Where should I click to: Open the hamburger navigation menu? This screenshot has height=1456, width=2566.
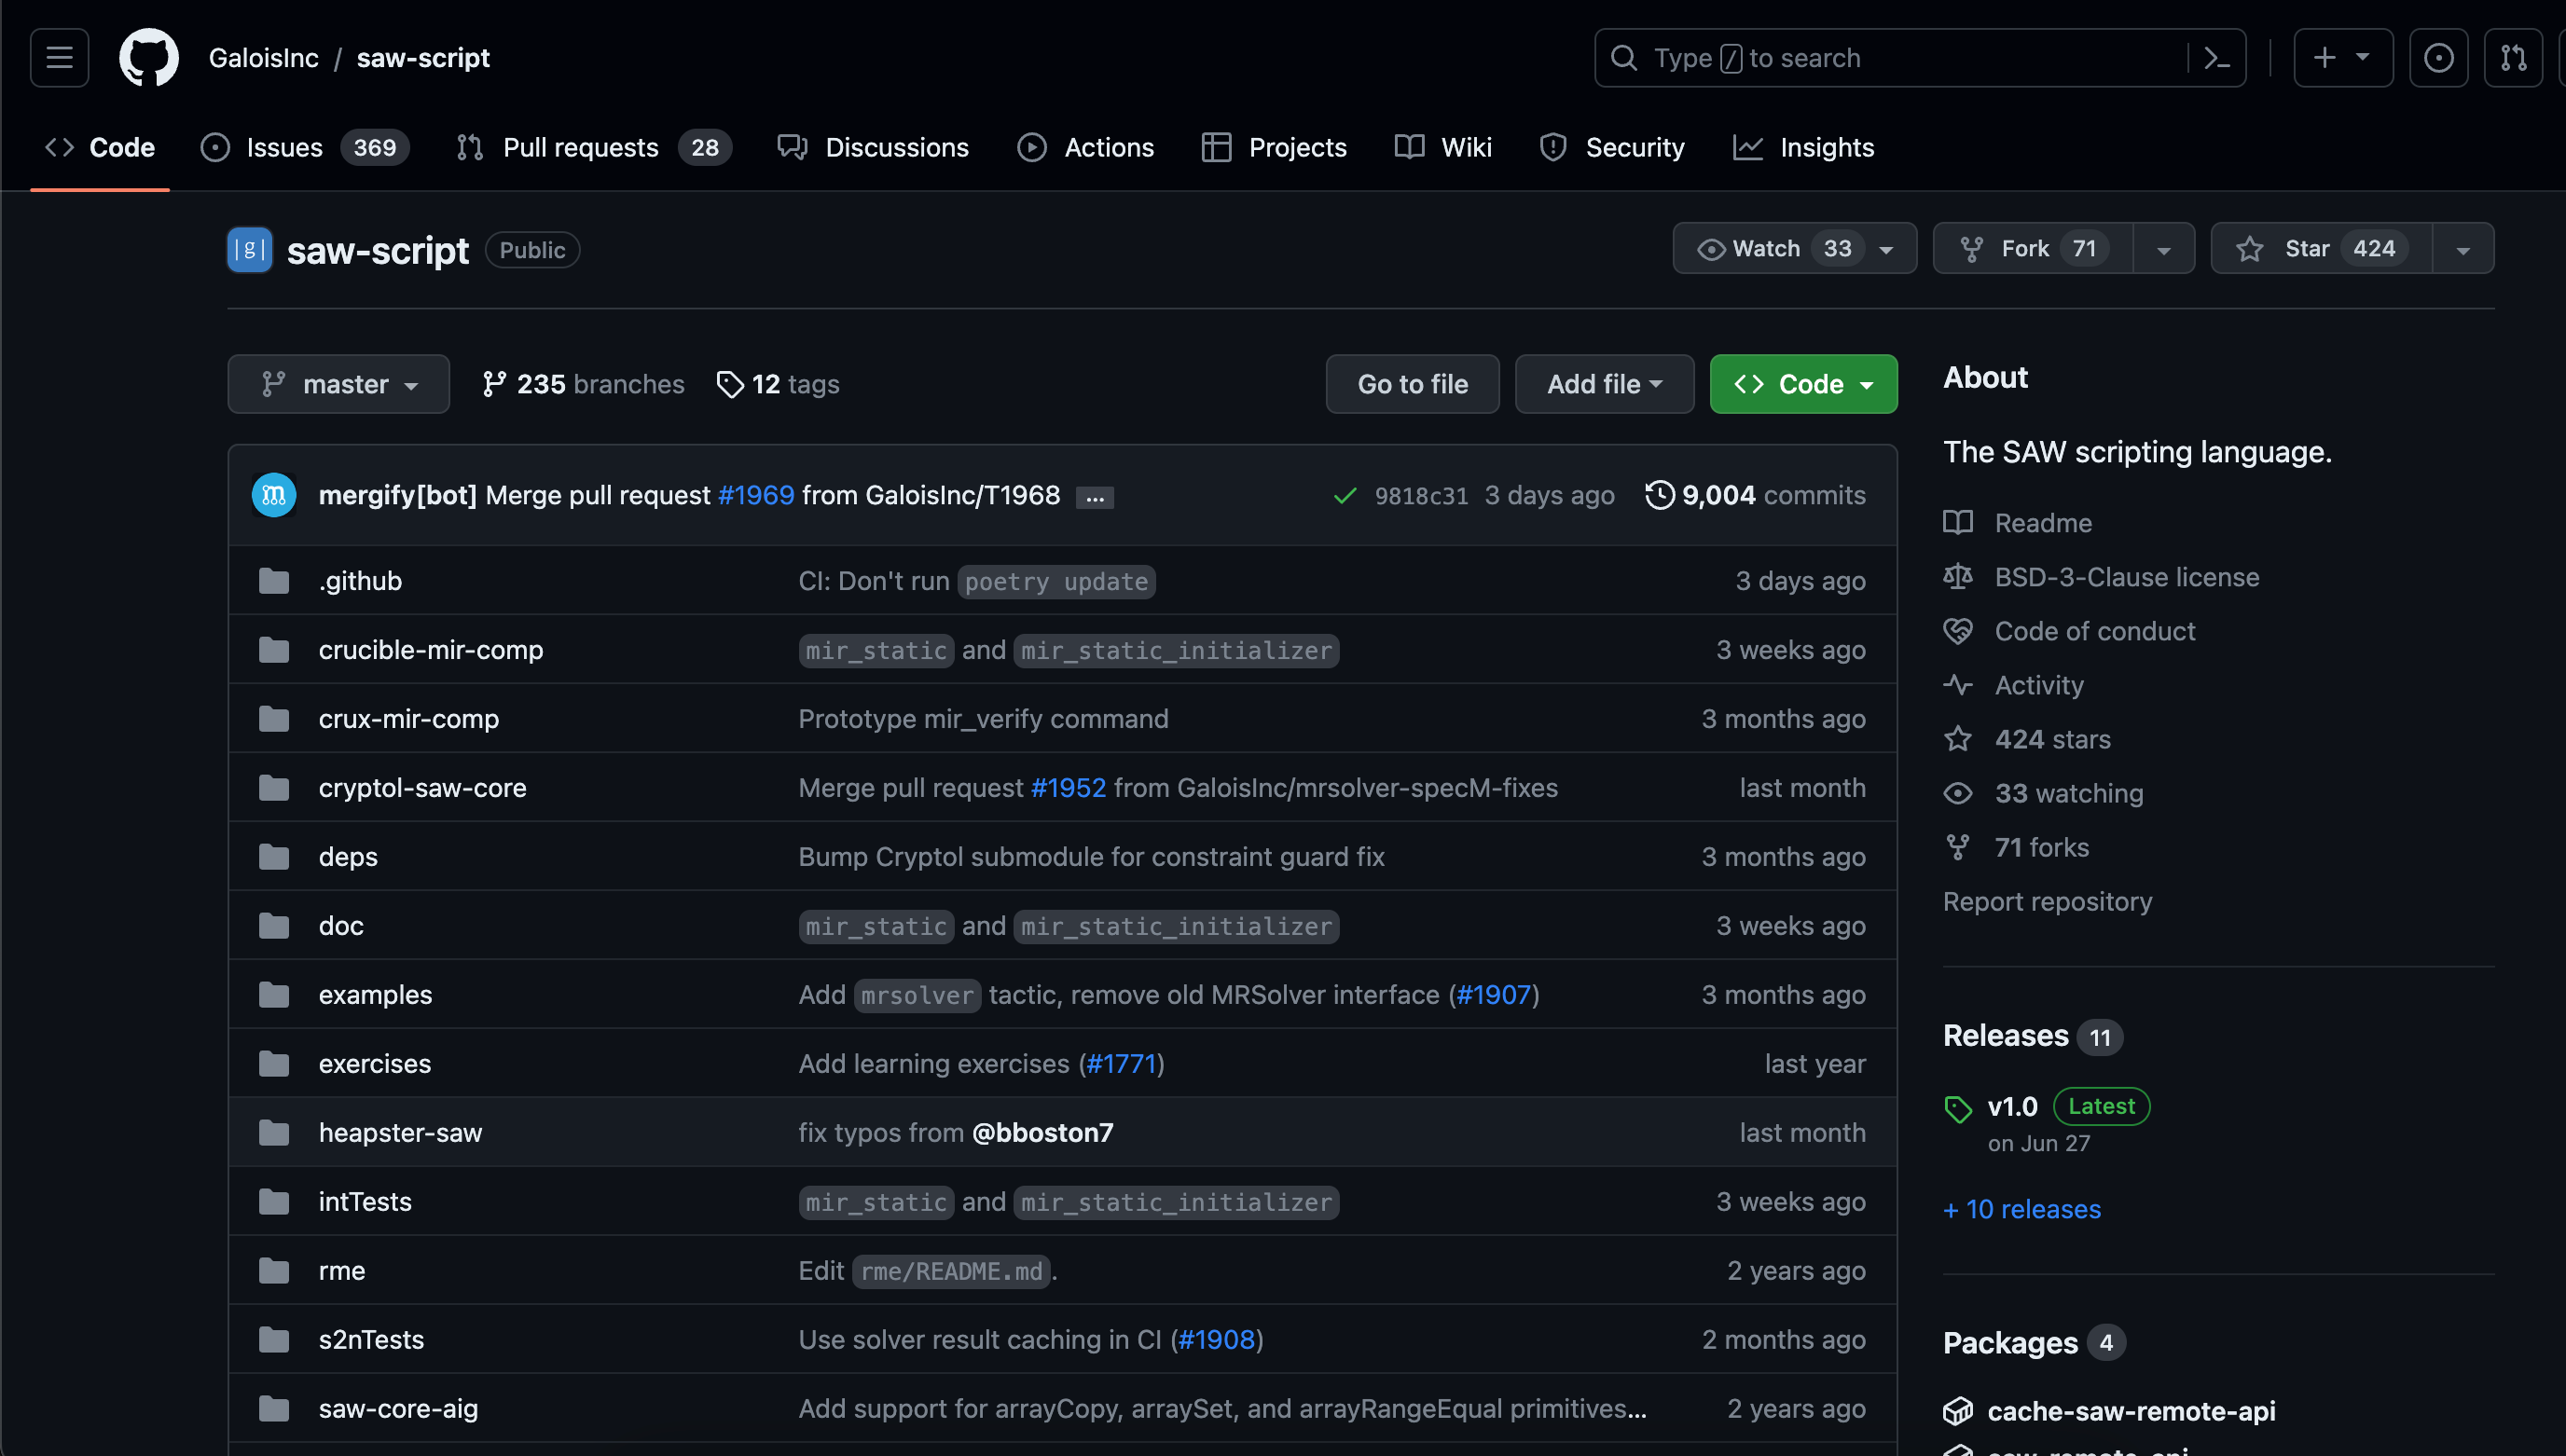tap(59, 58)
